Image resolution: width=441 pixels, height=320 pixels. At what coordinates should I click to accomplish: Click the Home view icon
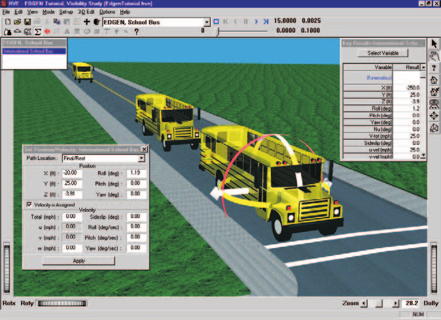point(434,80)
